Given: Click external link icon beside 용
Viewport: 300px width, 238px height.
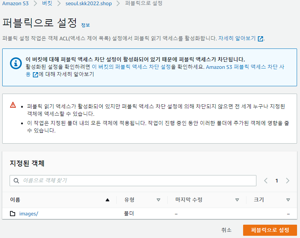Looking at the screenshot, I should click(35, 74).
